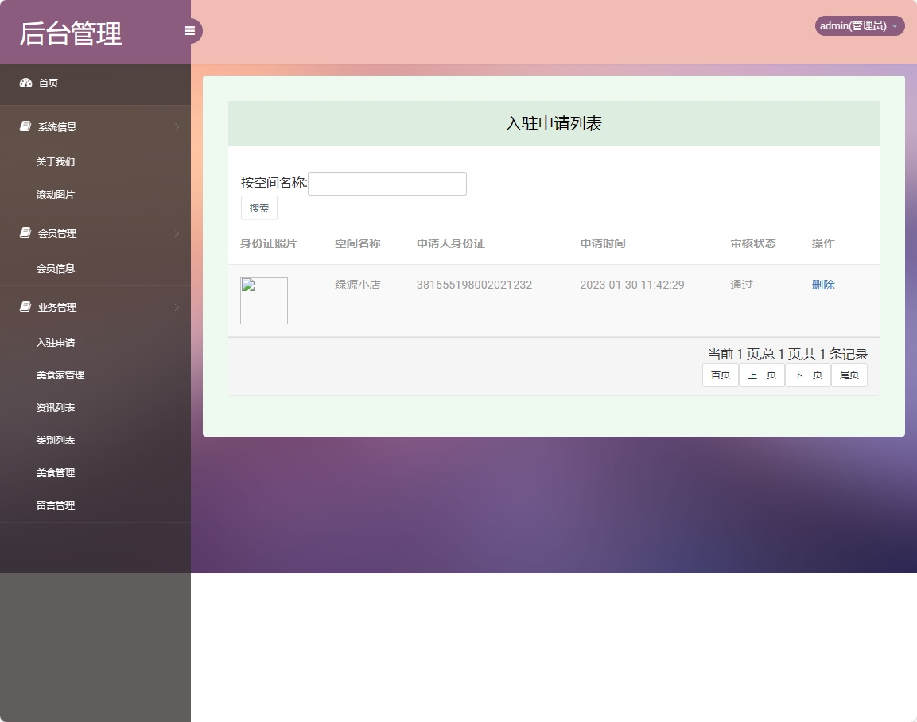Open 美食家管理 page
This screenshot has width=917, height=722.
60,375
